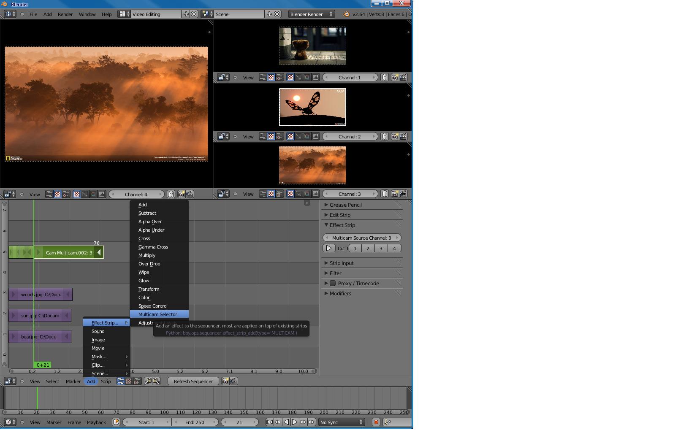Screen dimensions: 678x430
Task: Select histogram display in Channel 4 preview
Action: (x=102, y=194)
